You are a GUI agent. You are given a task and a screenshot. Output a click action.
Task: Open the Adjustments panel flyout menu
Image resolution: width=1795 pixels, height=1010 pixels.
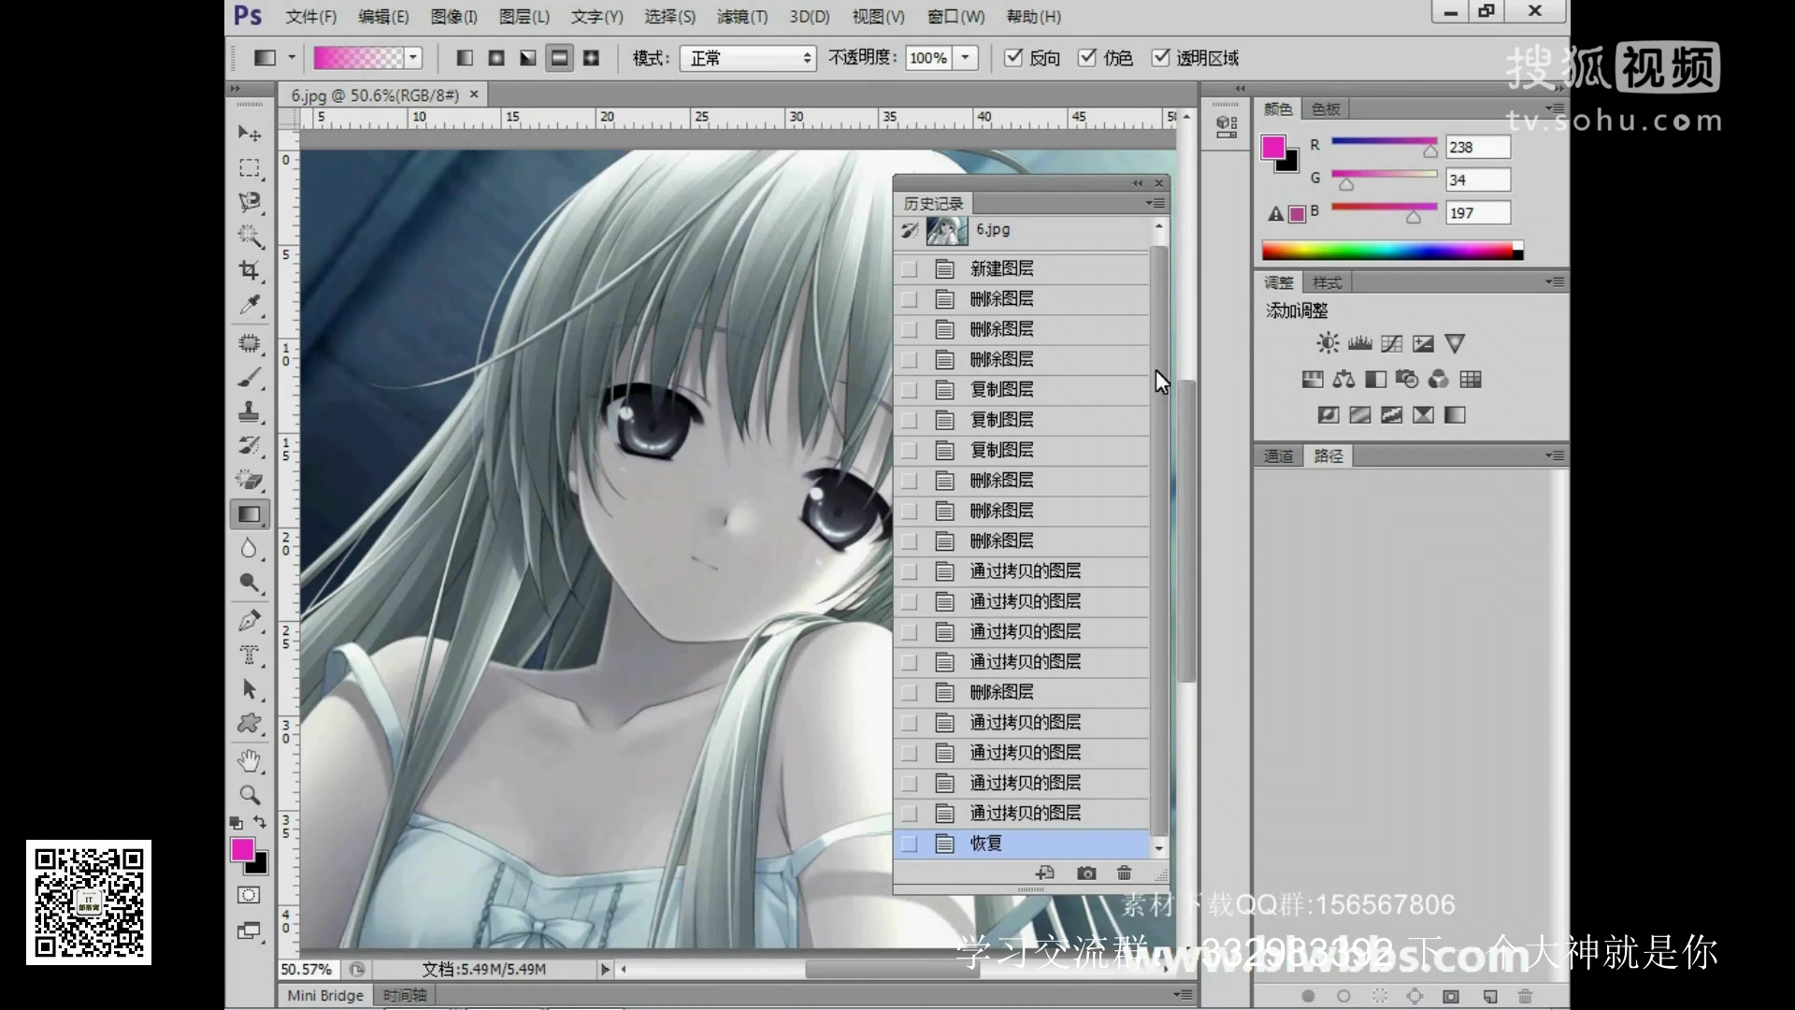1554,281
